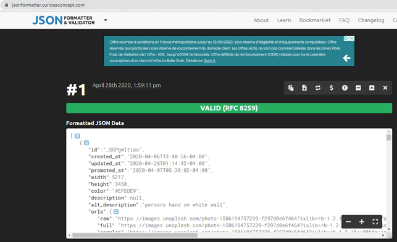Click the horizontal scrollbar left arrow
Screen dimensions: 397x242
pos(70,235)
